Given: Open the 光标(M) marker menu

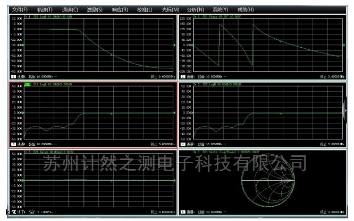Looking at the screenshot, I should (171, 10).
